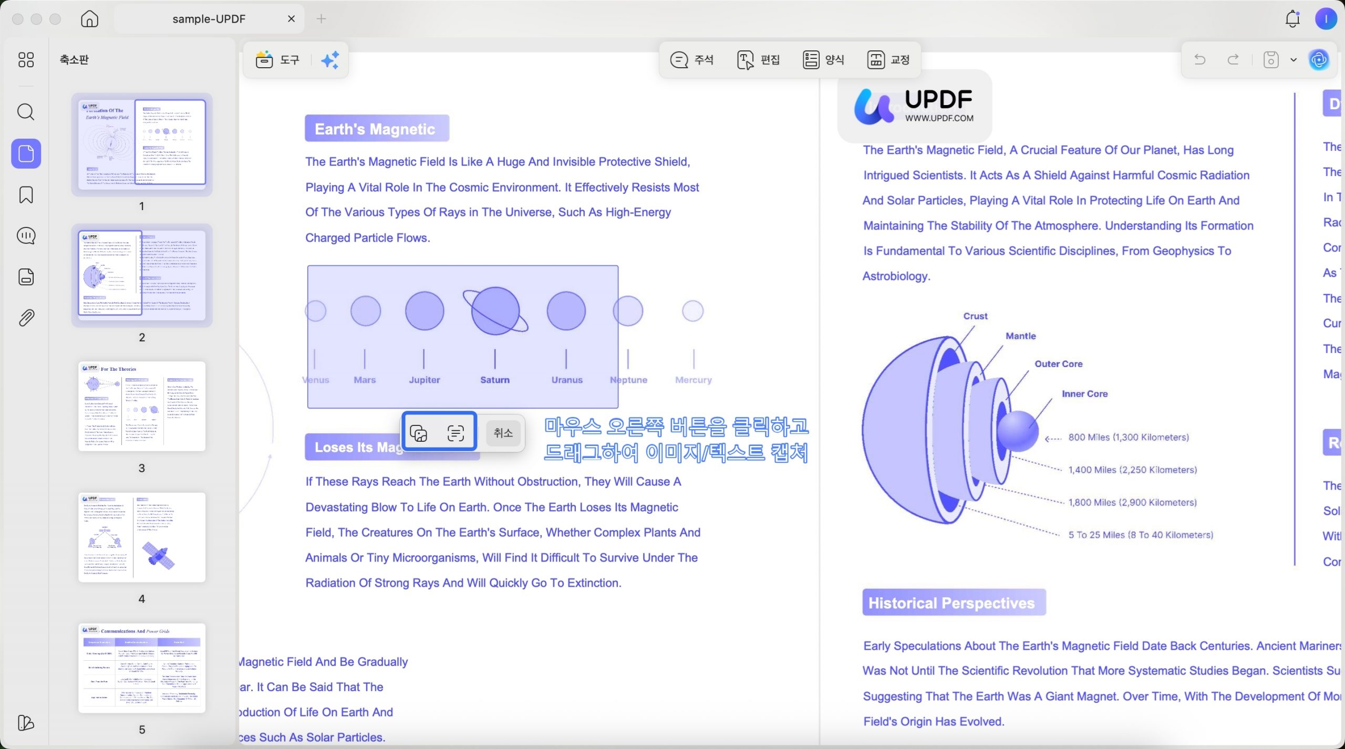Click the Crust diagram label

tap(975, 316)
